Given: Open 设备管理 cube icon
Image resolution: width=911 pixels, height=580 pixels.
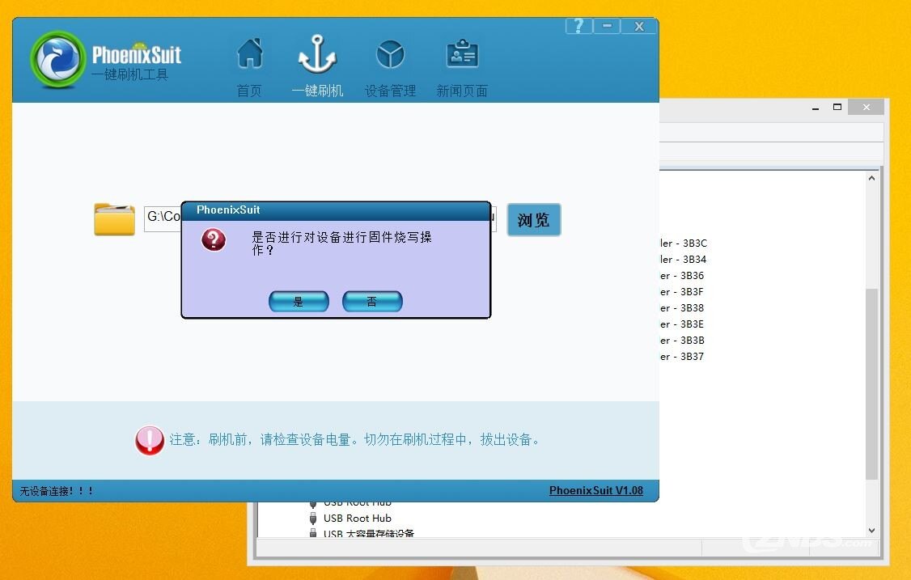Looking at the screenshot, I should (x=391, y=54).
